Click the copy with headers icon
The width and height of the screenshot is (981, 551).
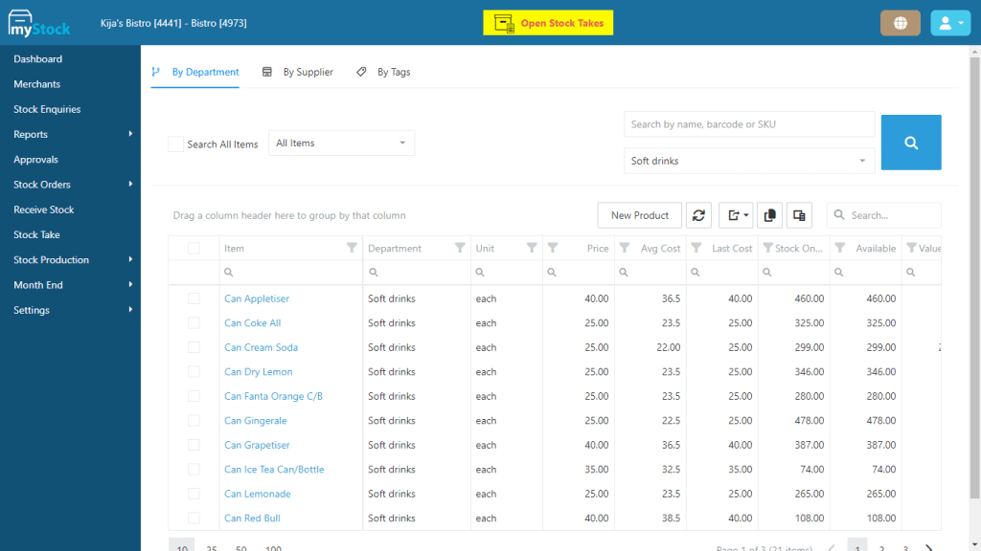(799, 214)
